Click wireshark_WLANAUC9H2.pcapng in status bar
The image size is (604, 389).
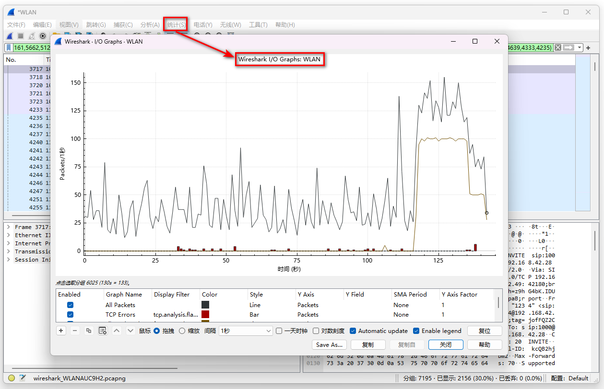tap(79, 378)
